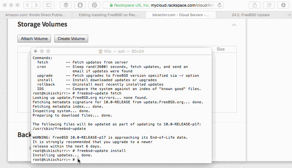Click the 'Installing updates... done.' line
The width and height of the screenshot is (292, 168).
pyautogui.click(x=62, y=155)
